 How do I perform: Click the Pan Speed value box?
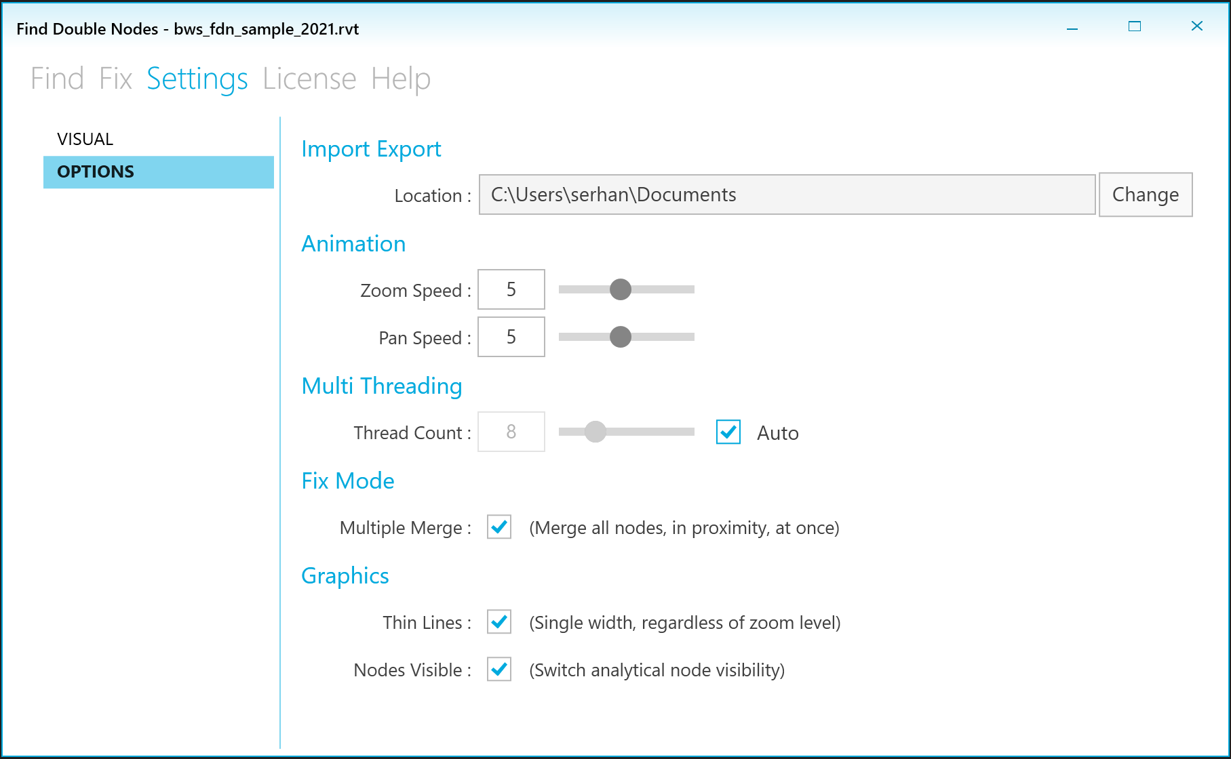511,337
